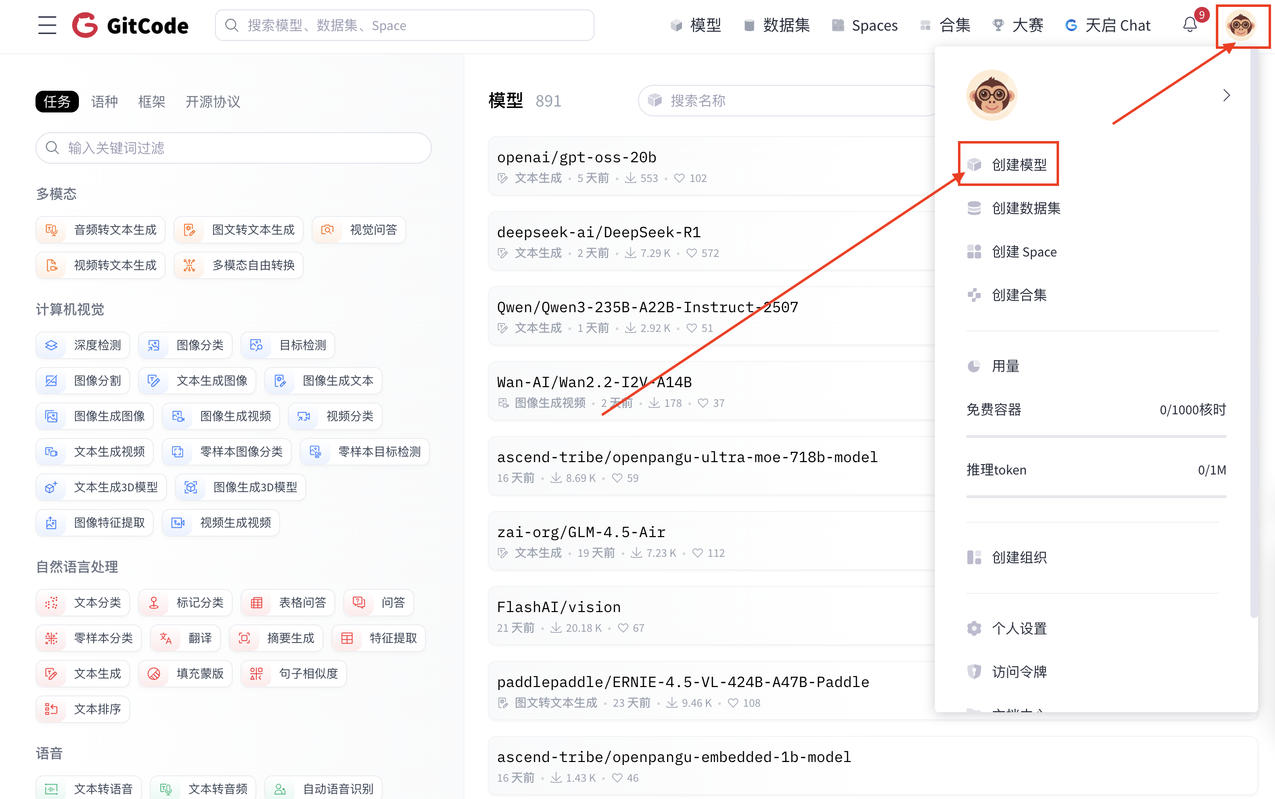Focus the global search box
This screenshot has width=1275, height=799.
[405, 25]
